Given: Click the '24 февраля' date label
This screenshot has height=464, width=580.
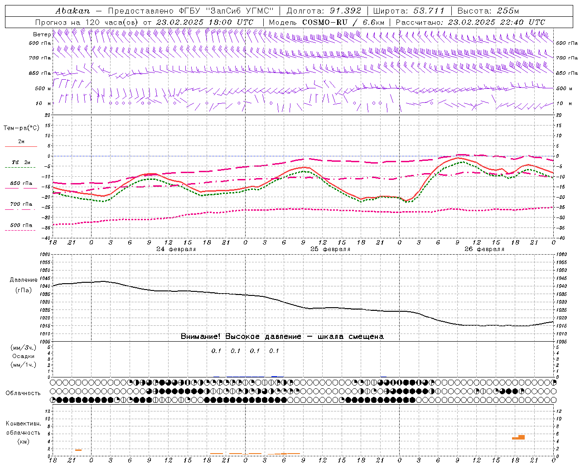Looking at the screenshot, I should (176, 249).
